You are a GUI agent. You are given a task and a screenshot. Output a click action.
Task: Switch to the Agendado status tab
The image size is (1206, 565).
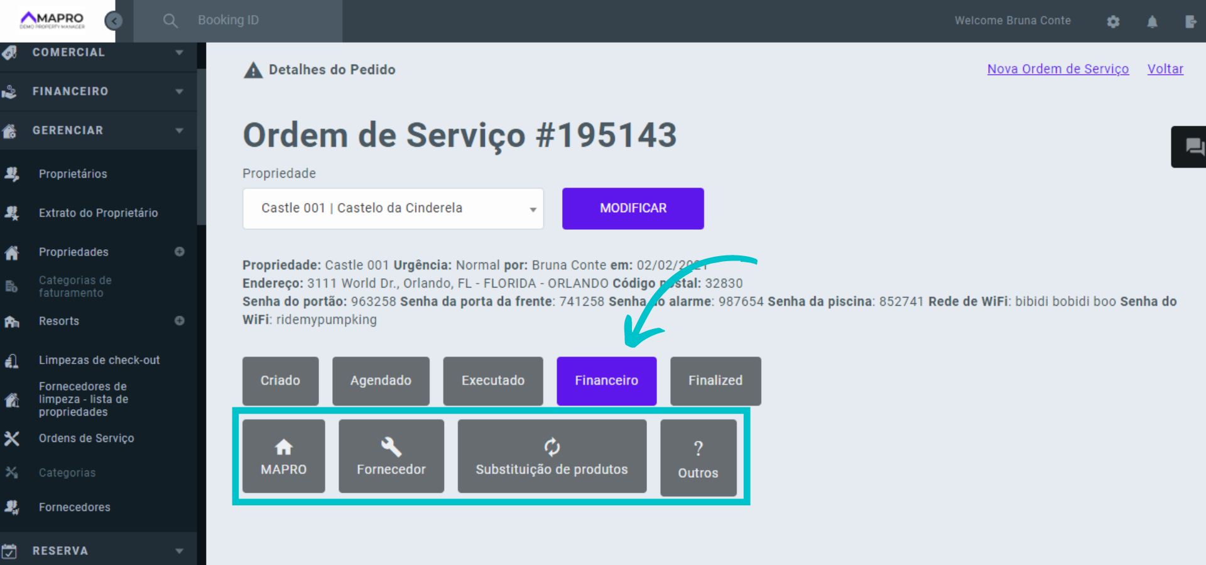point(381,381)
